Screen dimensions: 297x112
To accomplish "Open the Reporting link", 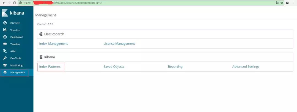I will click(x=175, y=67).
